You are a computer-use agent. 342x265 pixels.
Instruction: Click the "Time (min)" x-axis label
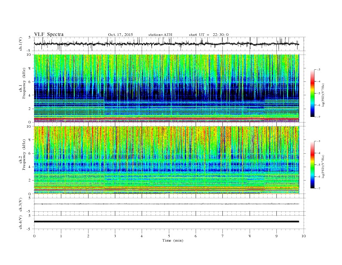[173, 240]
